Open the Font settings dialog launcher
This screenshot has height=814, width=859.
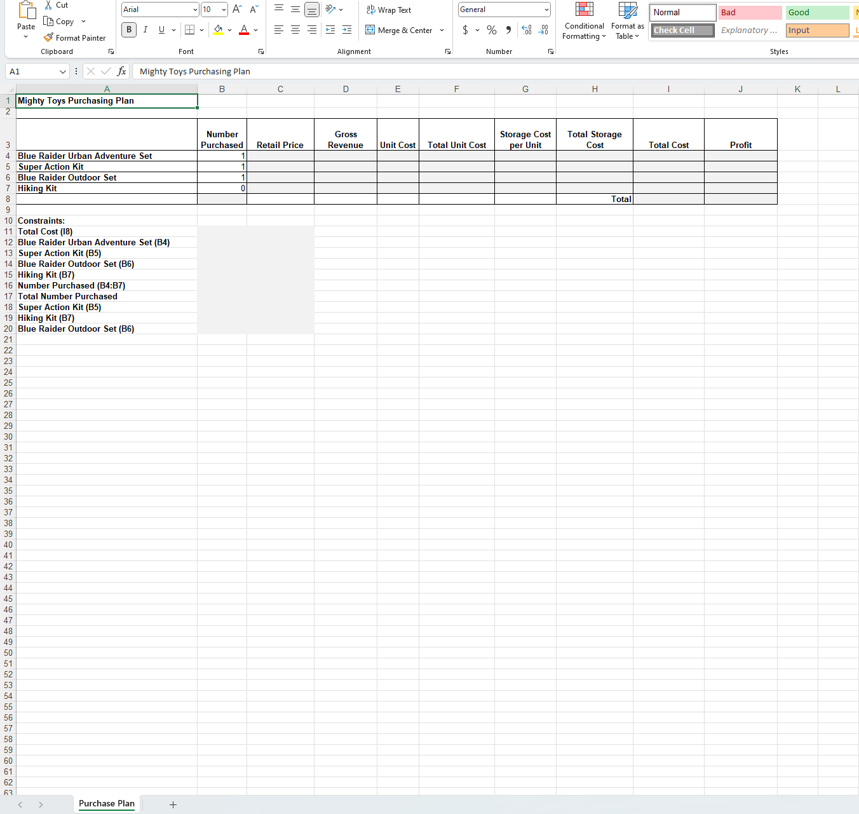point(261,51)
